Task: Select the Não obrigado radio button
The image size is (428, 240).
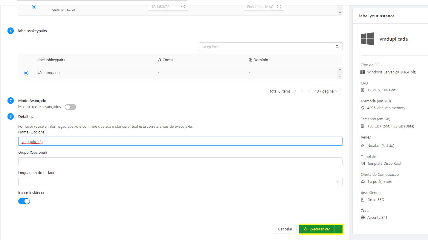Action: pos(26,73)
